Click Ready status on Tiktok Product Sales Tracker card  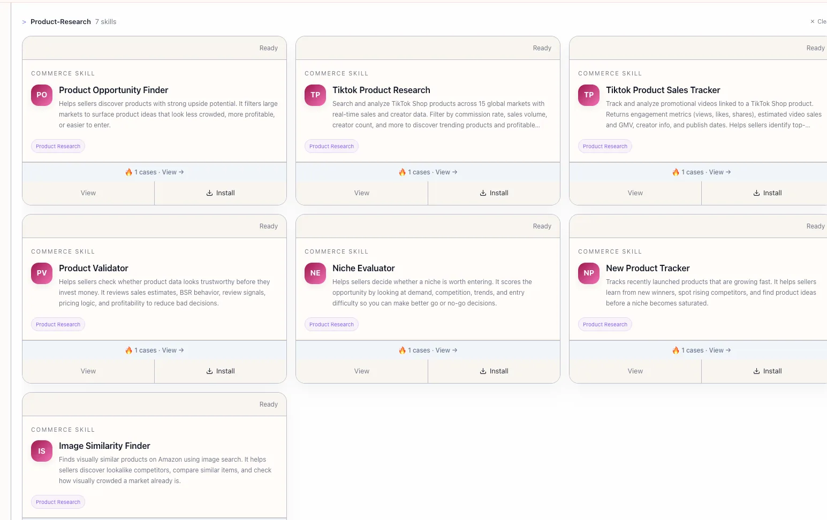coord(816,48)
